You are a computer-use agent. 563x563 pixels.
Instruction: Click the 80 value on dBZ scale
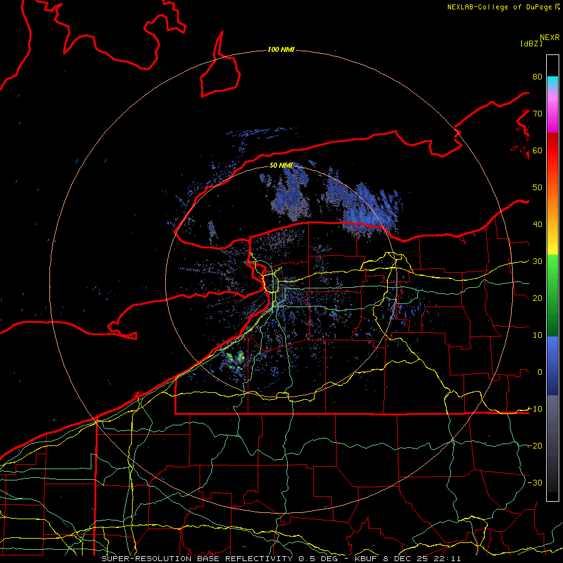(x=537, y=76)
